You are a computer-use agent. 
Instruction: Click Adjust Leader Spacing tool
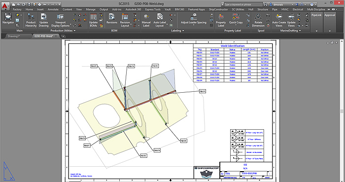pos(194,19)
